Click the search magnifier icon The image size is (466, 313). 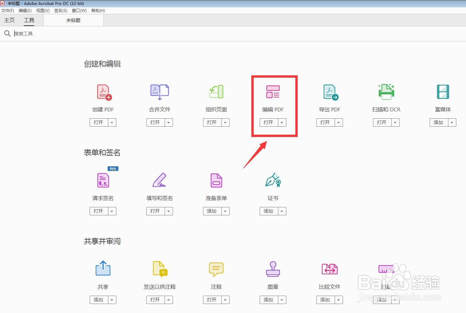[x=7, y=33]
